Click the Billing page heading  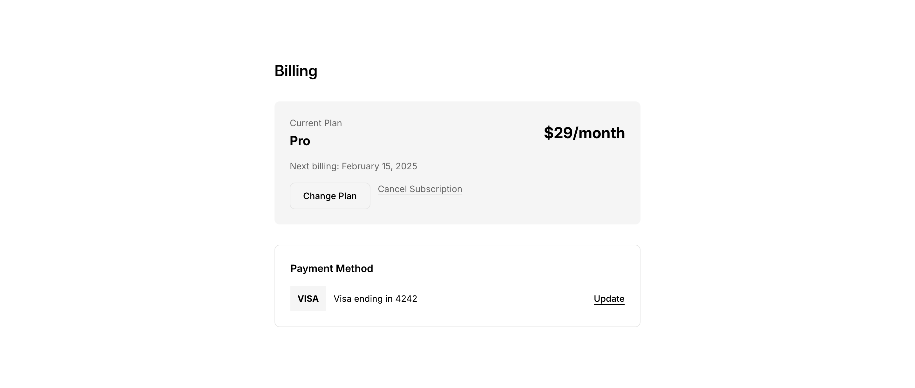point(295,71)
